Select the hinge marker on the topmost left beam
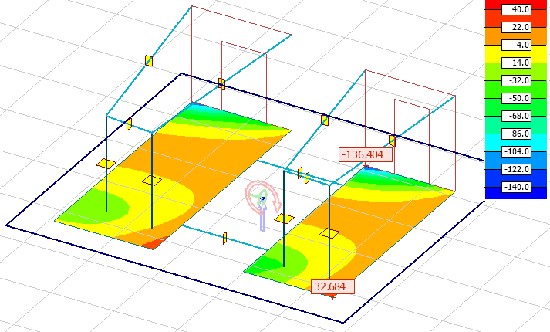 click(149, 60)
